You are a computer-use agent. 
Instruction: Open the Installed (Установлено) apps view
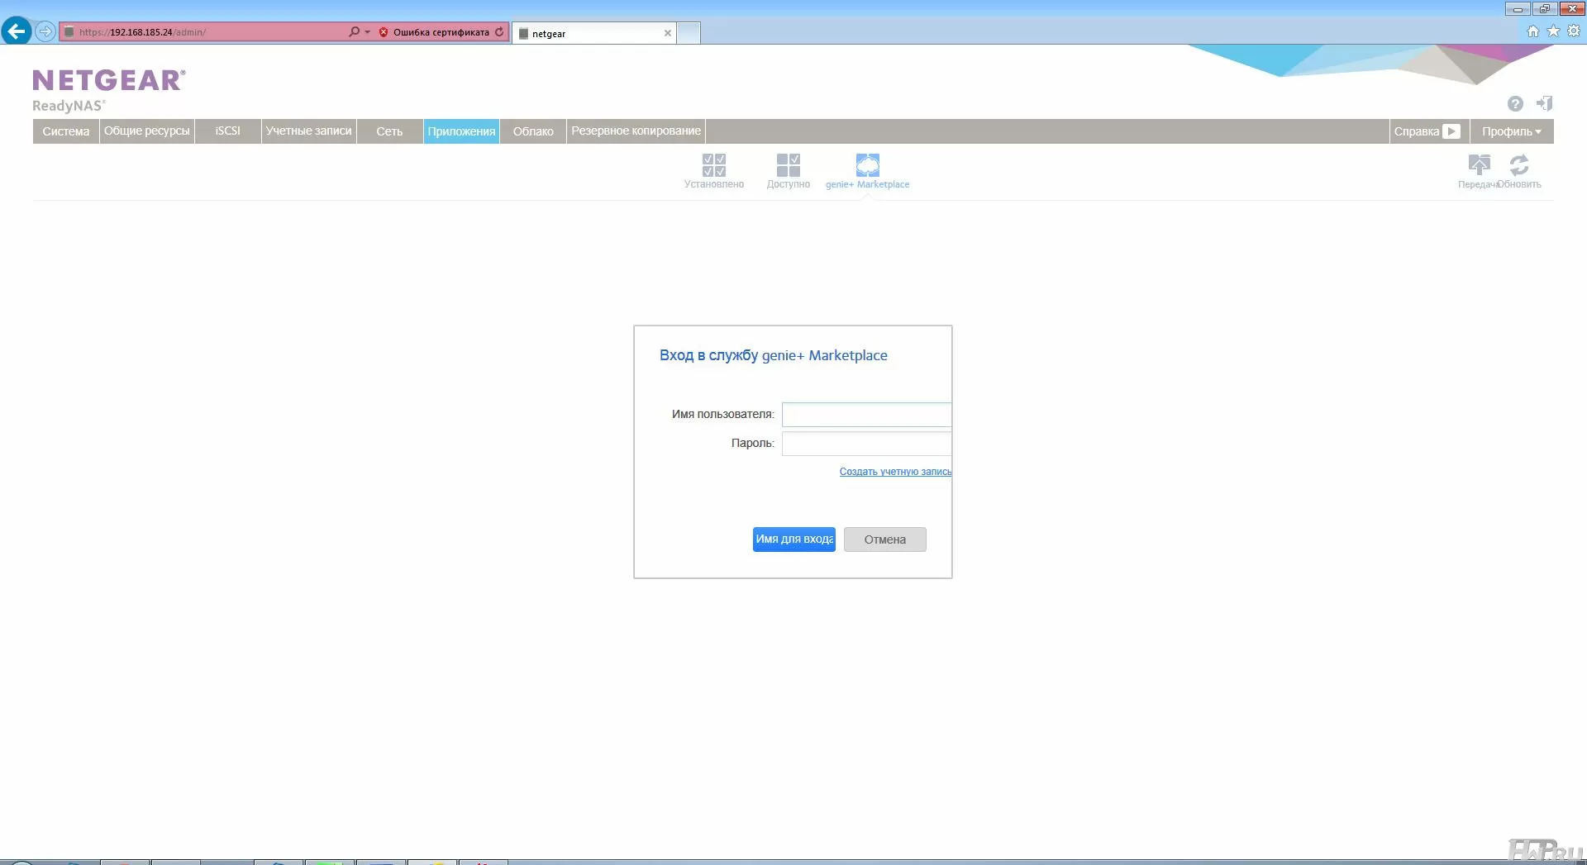pos(714,171)
